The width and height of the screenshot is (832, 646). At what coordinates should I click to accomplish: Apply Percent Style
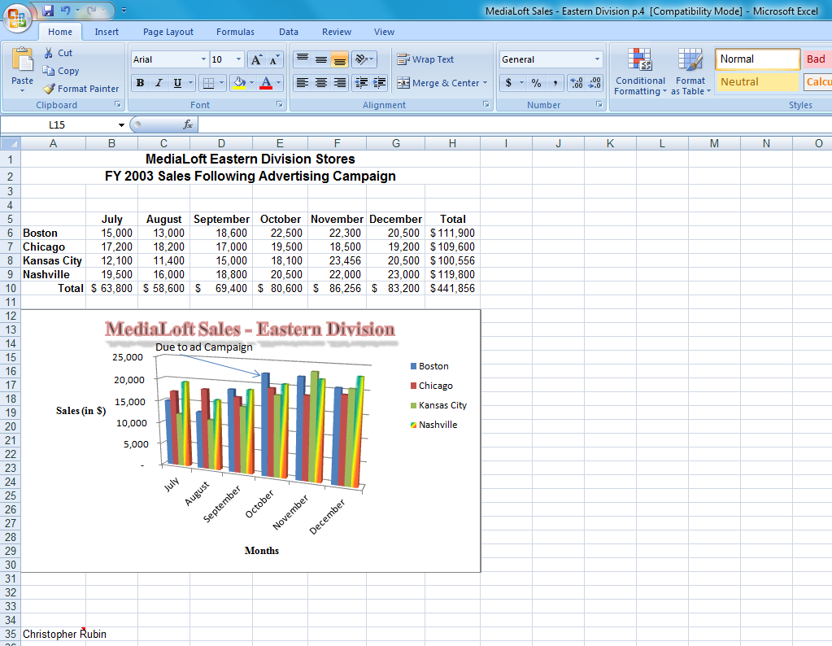[537, 83]
